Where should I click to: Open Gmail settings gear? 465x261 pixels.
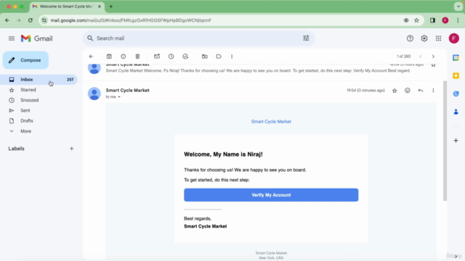(424, 38)
